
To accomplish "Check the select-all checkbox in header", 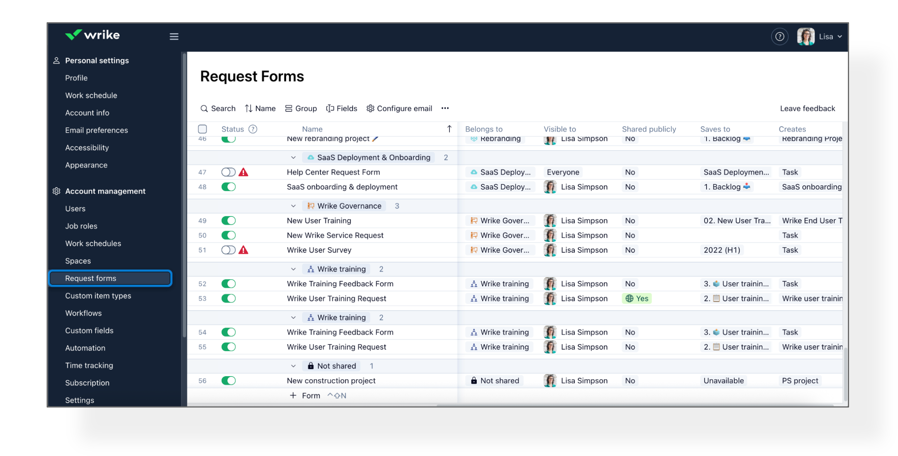I will click(202, 129).
